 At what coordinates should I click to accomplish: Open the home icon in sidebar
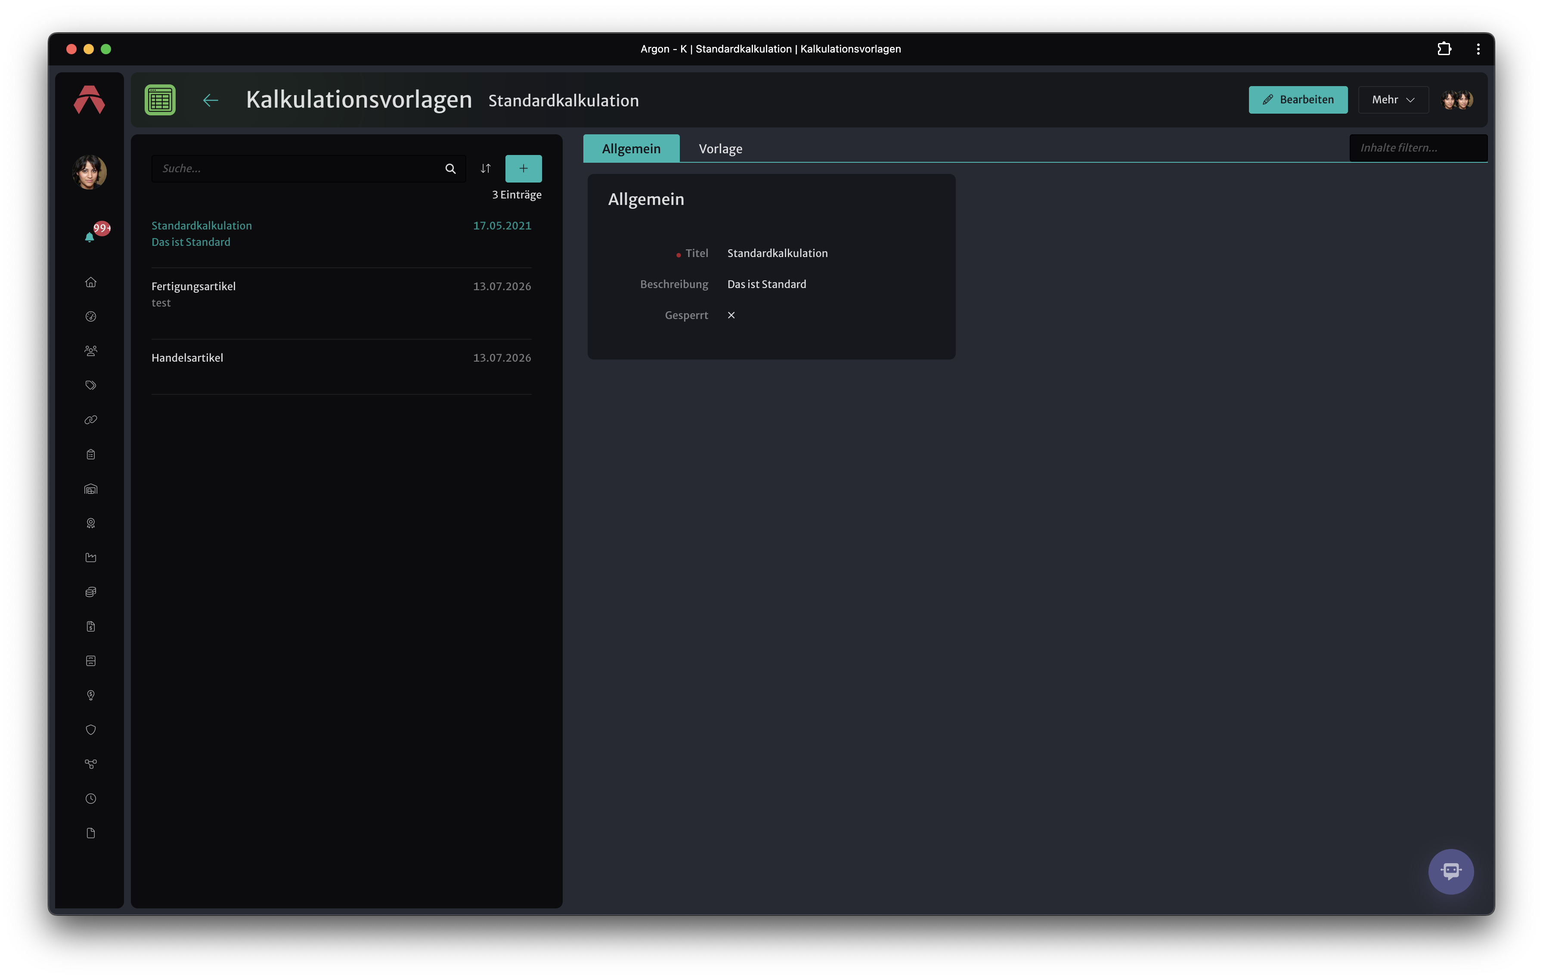pos(90,282)
